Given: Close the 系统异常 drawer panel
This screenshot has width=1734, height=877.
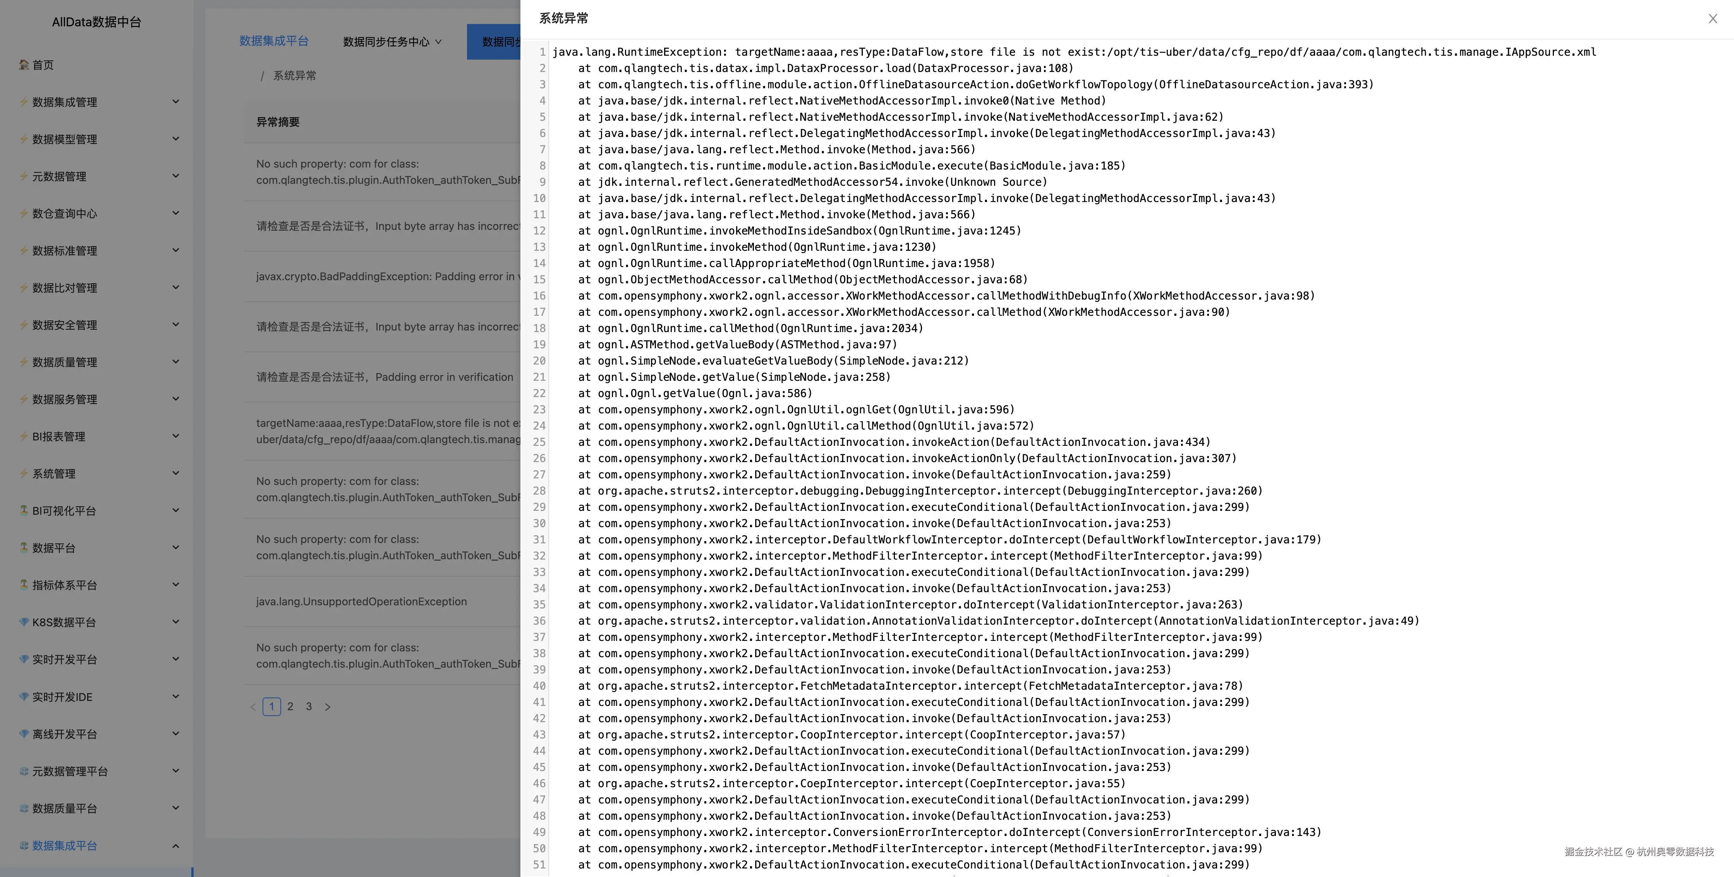Looking at the screenshot, I should [1712, 19].
